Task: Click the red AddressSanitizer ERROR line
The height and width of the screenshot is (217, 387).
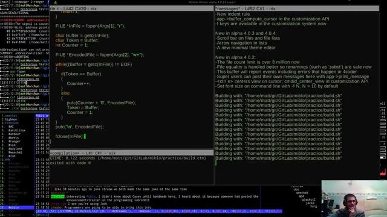Action: pos(25,20)
